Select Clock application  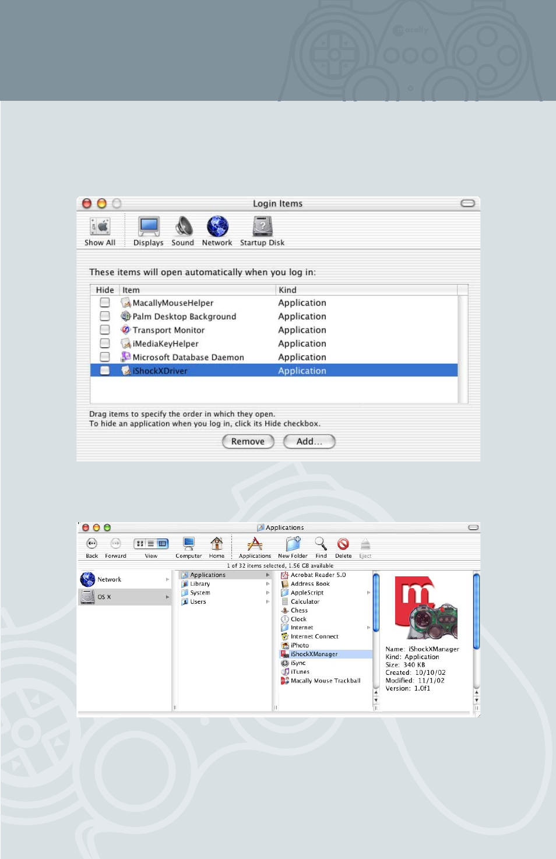pyautogui.click(x=298, y=619)
